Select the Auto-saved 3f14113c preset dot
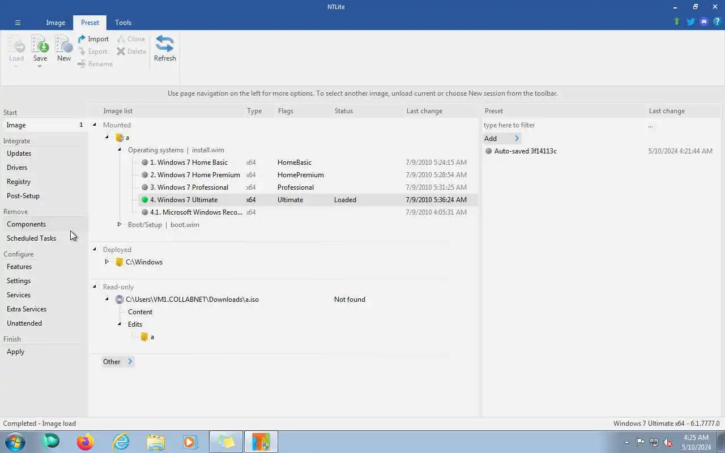725x453 pixels. pyautogui.click(x=489, y=151)
